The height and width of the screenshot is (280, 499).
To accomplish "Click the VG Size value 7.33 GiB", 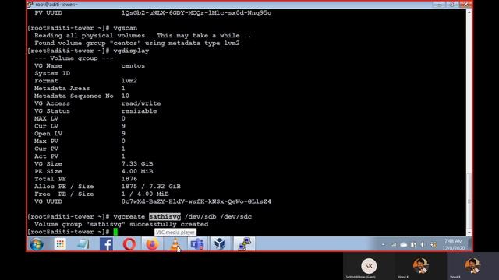I will (137, 164).
